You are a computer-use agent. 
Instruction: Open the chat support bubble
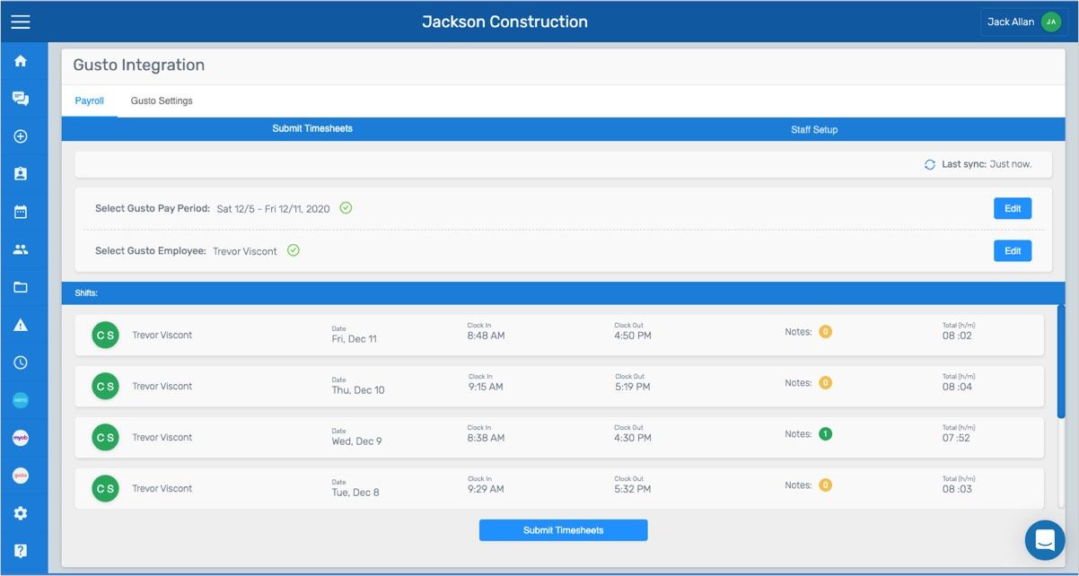pos(1045,540)
